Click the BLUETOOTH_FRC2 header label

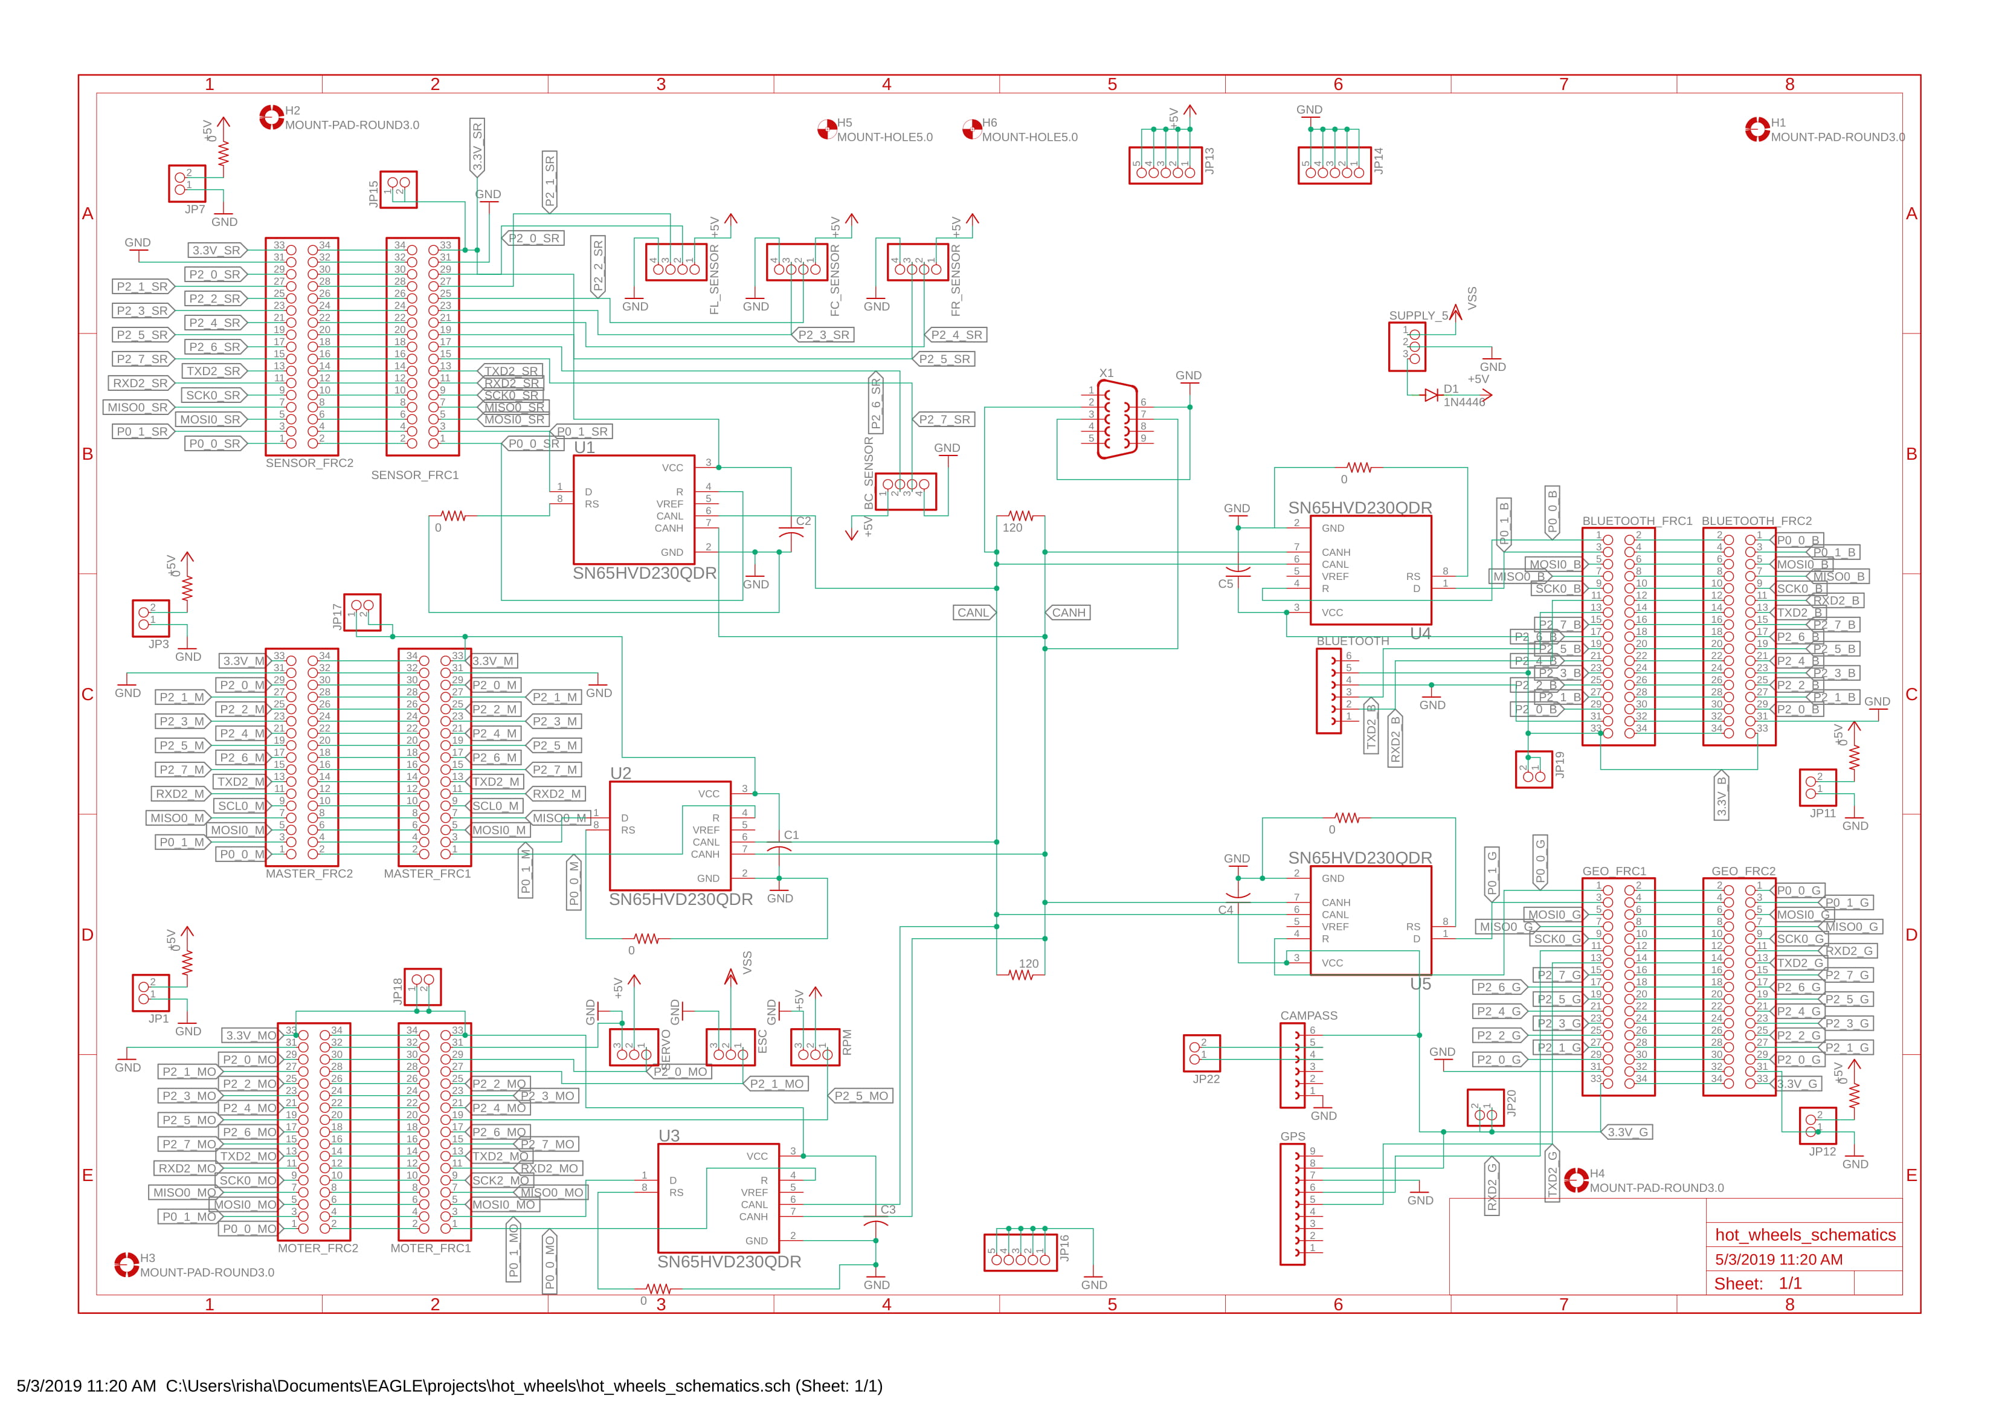coord(1757,521)
